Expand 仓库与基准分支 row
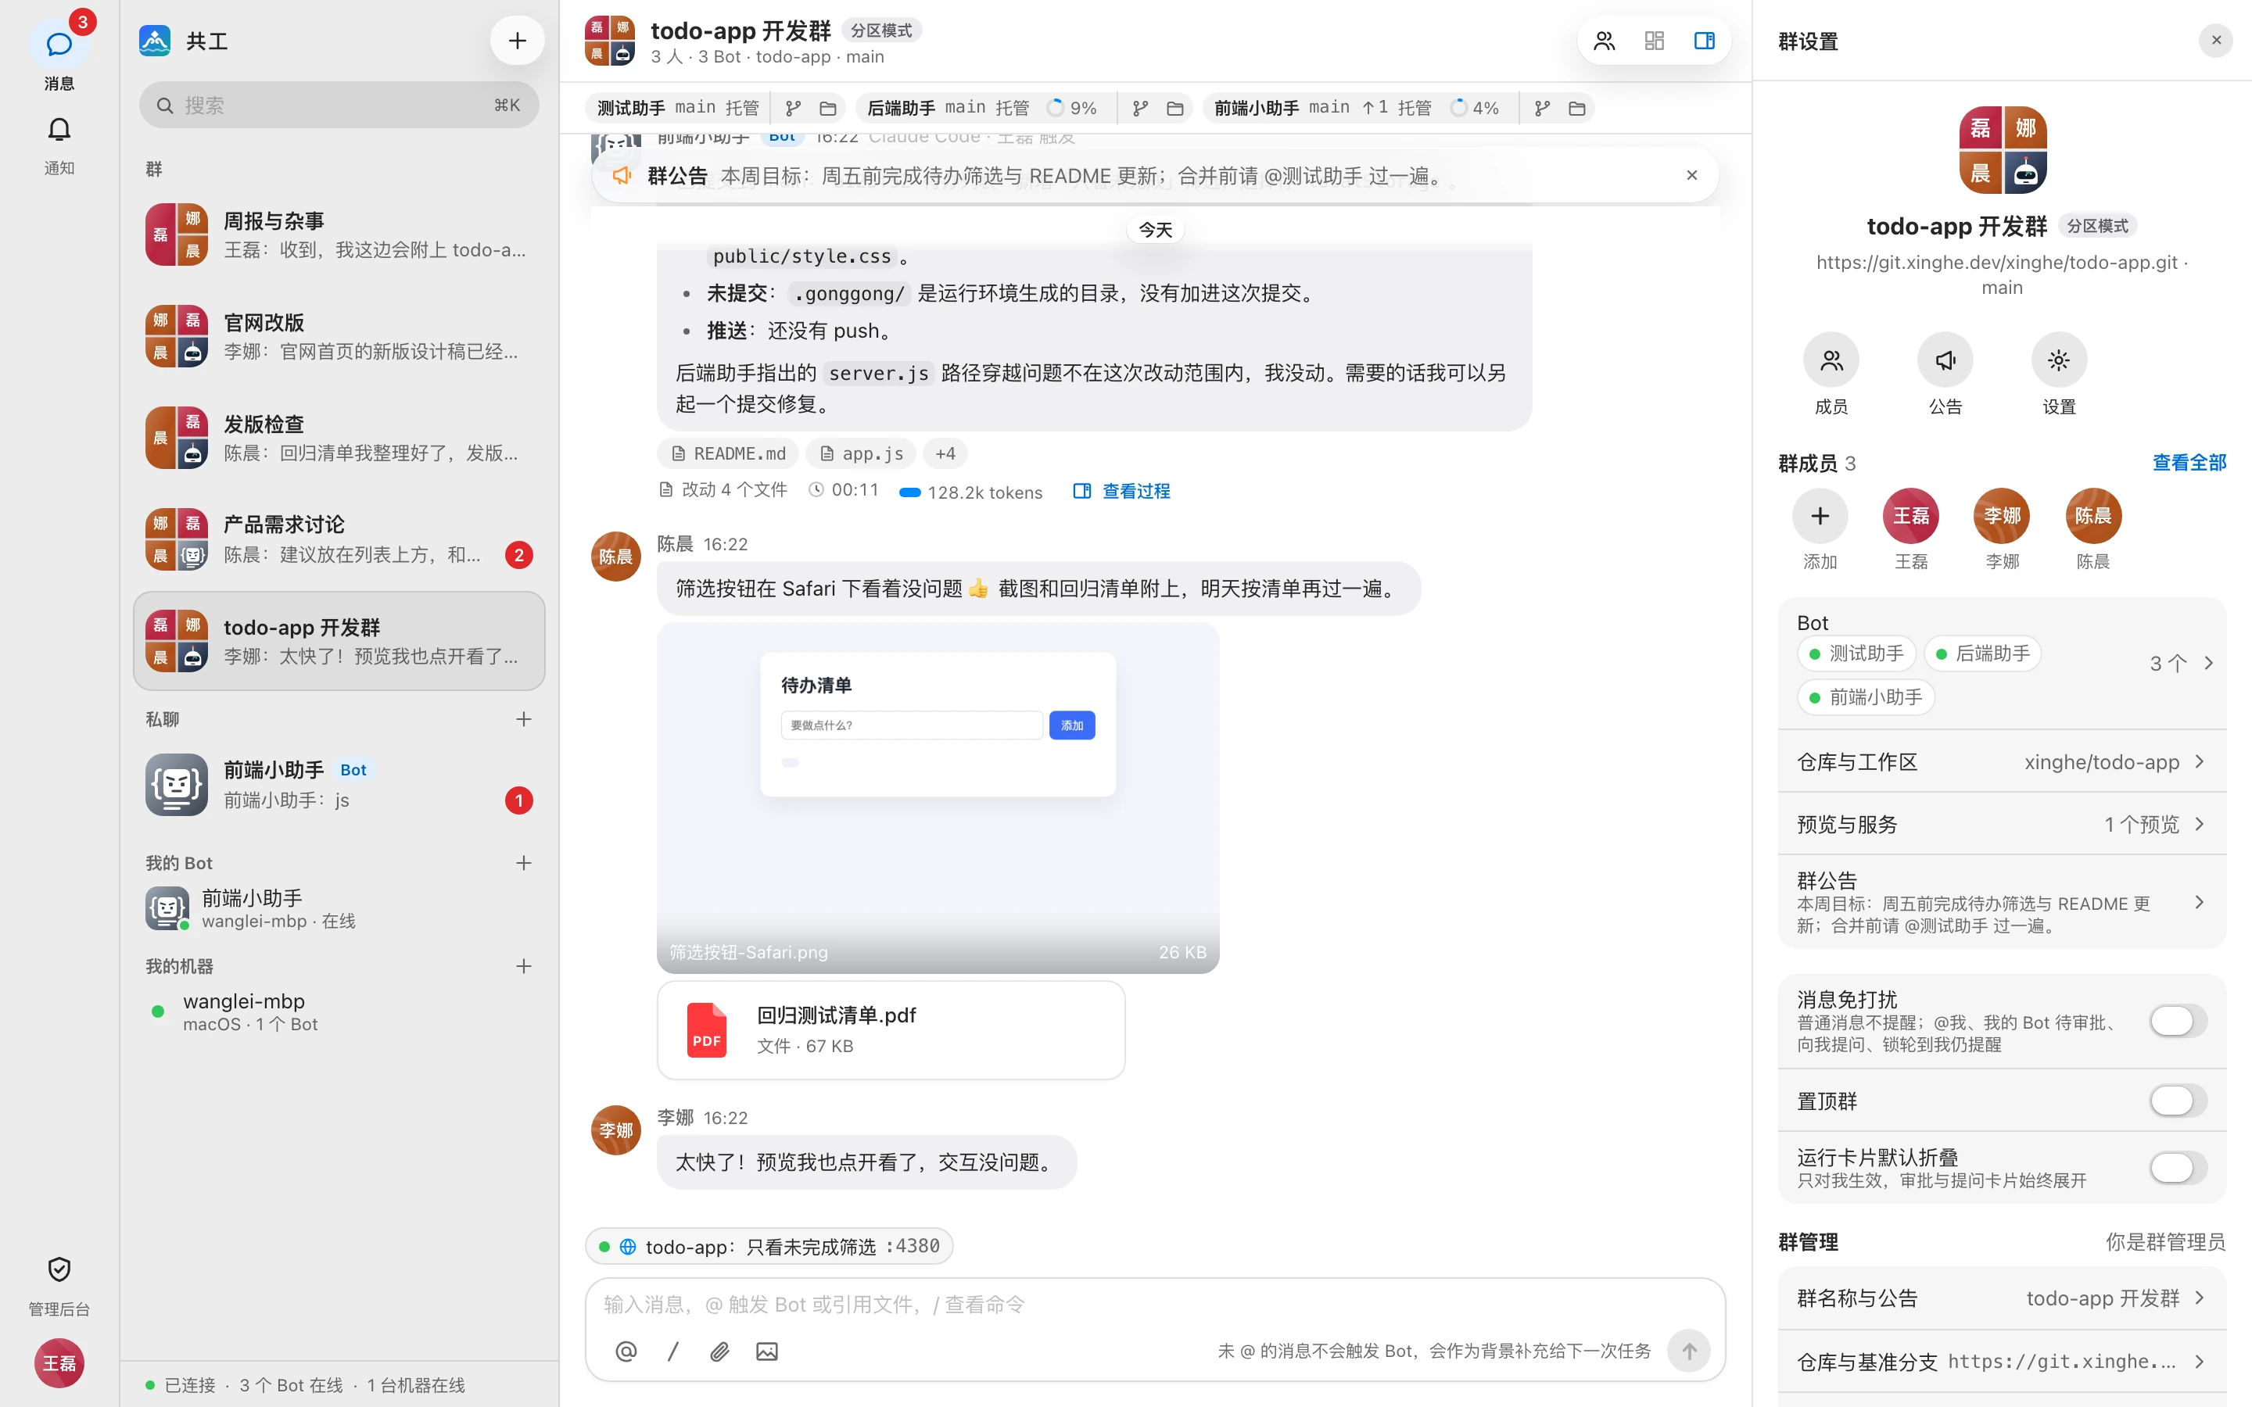Screen dimensions: 2252x1407 pyautogui.click(x=2002, y=1362)
